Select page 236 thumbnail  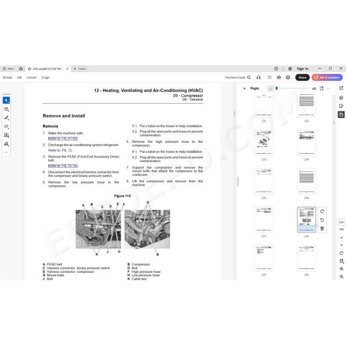point(306,181)
